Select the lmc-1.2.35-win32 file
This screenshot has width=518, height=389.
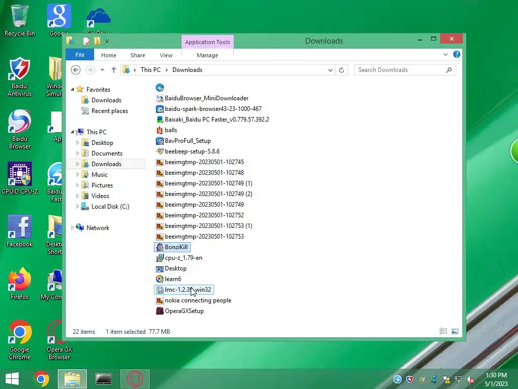coord(184,289)
